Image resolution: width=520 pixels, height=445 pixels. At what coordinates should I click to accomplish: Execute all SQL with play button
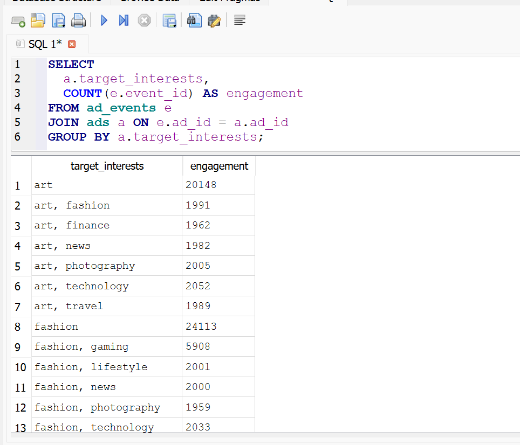tap(104, 21)
